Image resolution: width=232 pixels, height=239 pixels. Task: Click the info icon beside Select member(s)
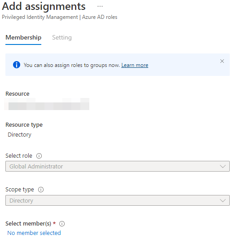pyautogui.click(x=62, y=224)
